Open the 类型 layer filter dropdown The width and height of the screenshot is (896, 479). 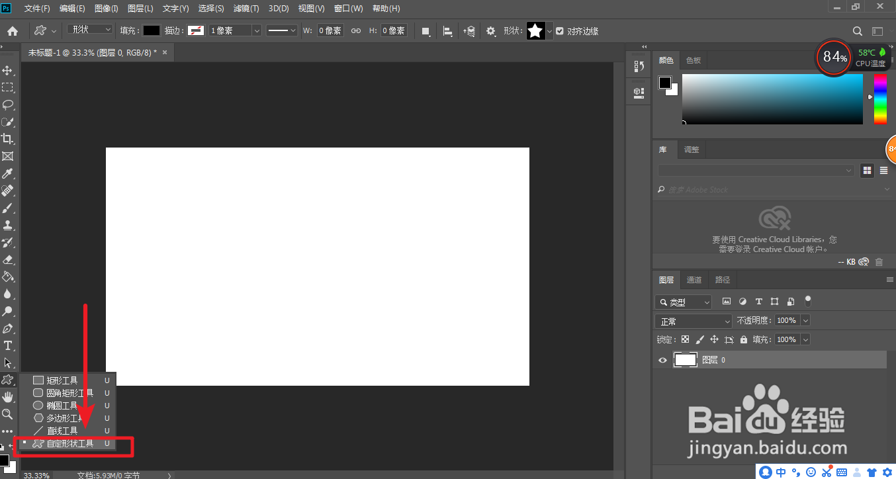click(684, 302)
